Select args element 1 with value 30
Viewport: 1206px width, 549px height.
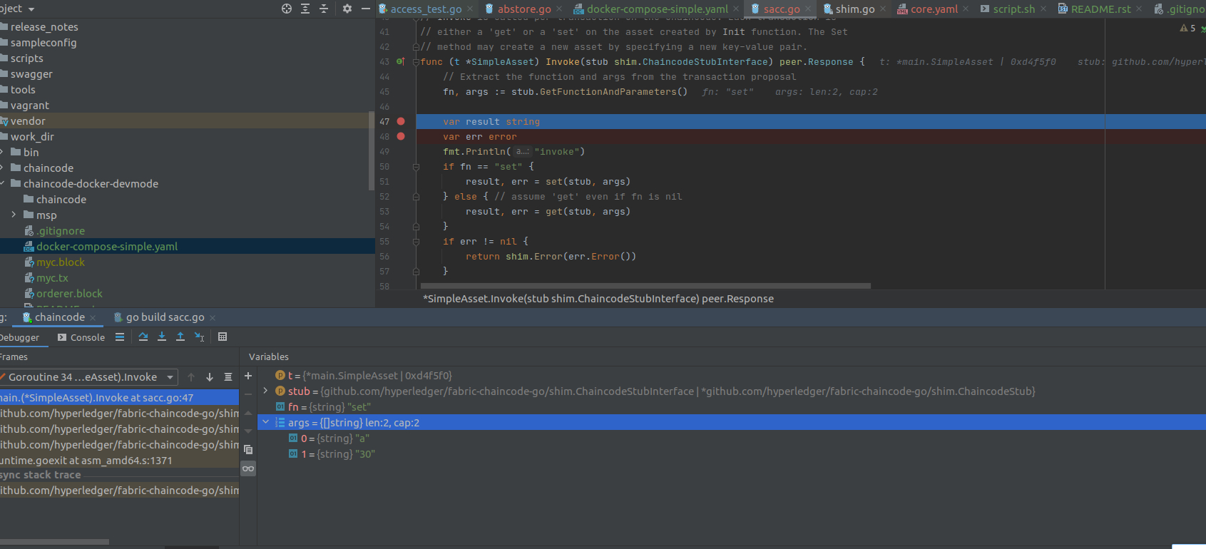pyautogui.click(x=732, y=454)
